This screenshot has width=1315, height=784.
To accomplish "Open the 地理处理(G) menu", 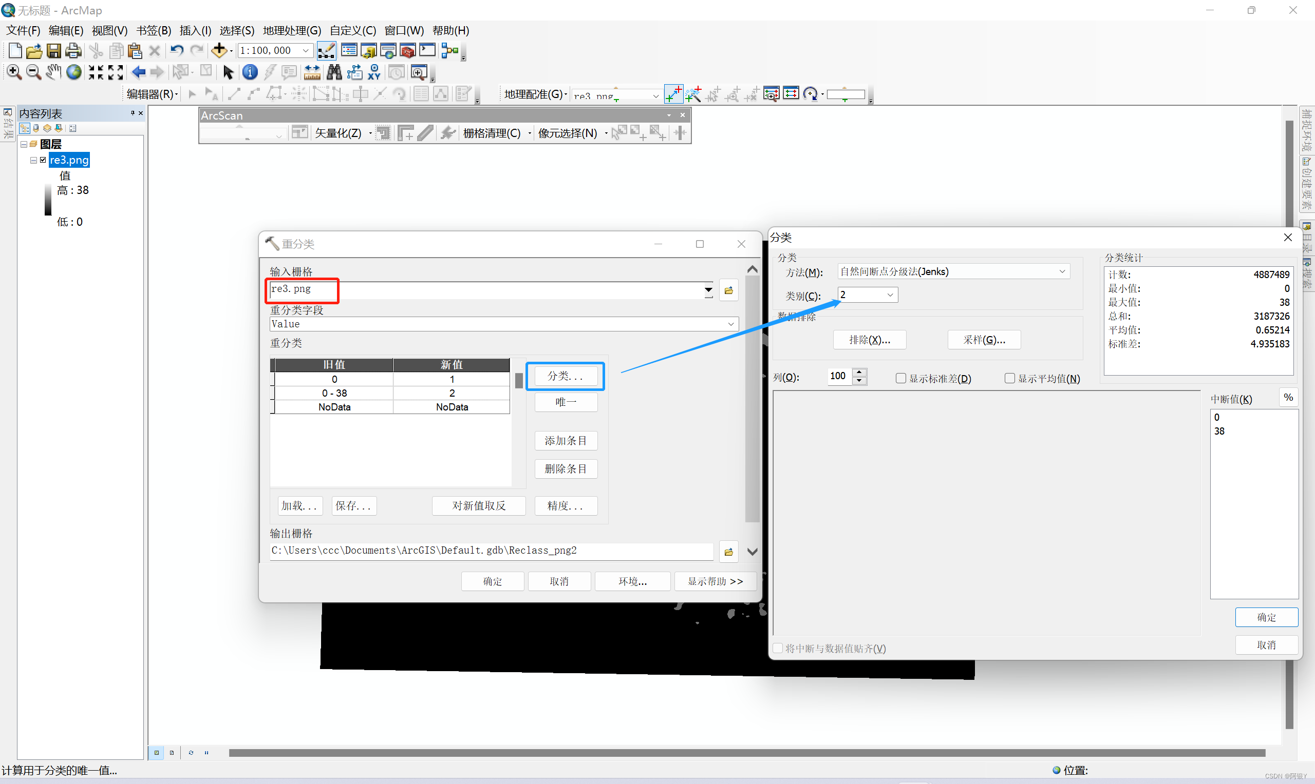I will click(292, 30).
